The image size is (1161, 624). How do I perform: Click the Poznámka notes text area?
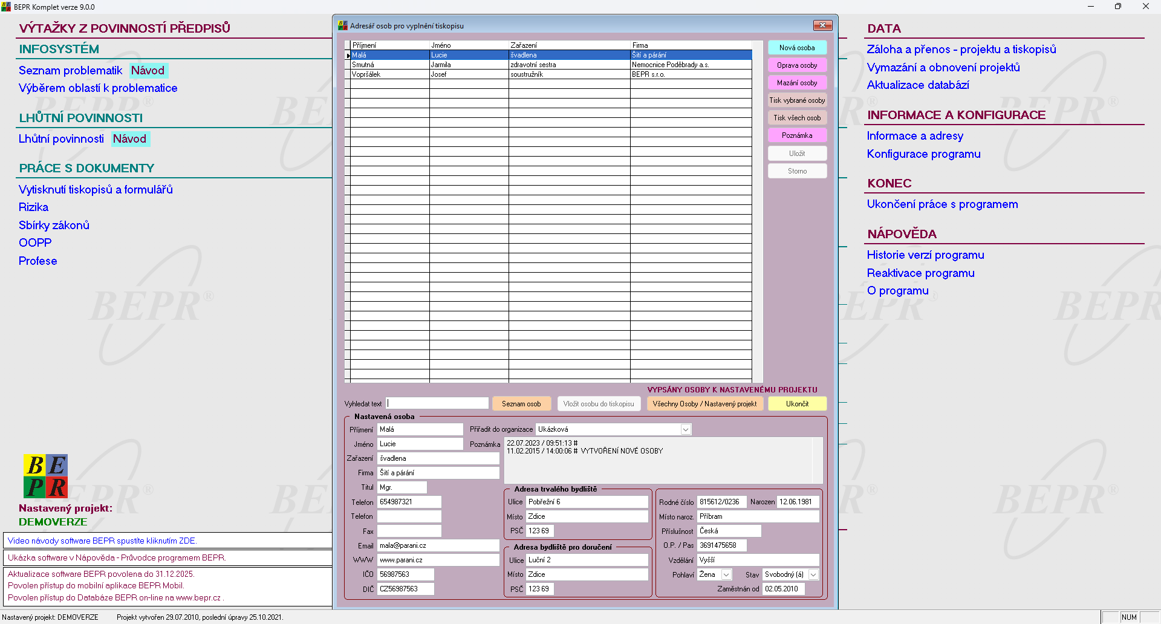pyautogui.click(x=663, y=460)
